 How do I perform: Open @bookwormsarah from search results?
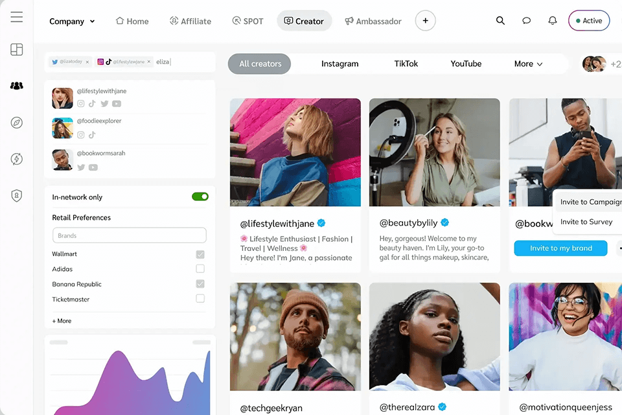pyautogui.click(x=130, y=160)
